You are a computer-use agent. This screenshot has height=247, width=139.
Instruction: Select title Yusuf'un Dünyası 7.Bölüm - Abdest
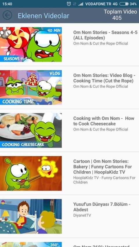pyautogui.click(x=102, y=207)
